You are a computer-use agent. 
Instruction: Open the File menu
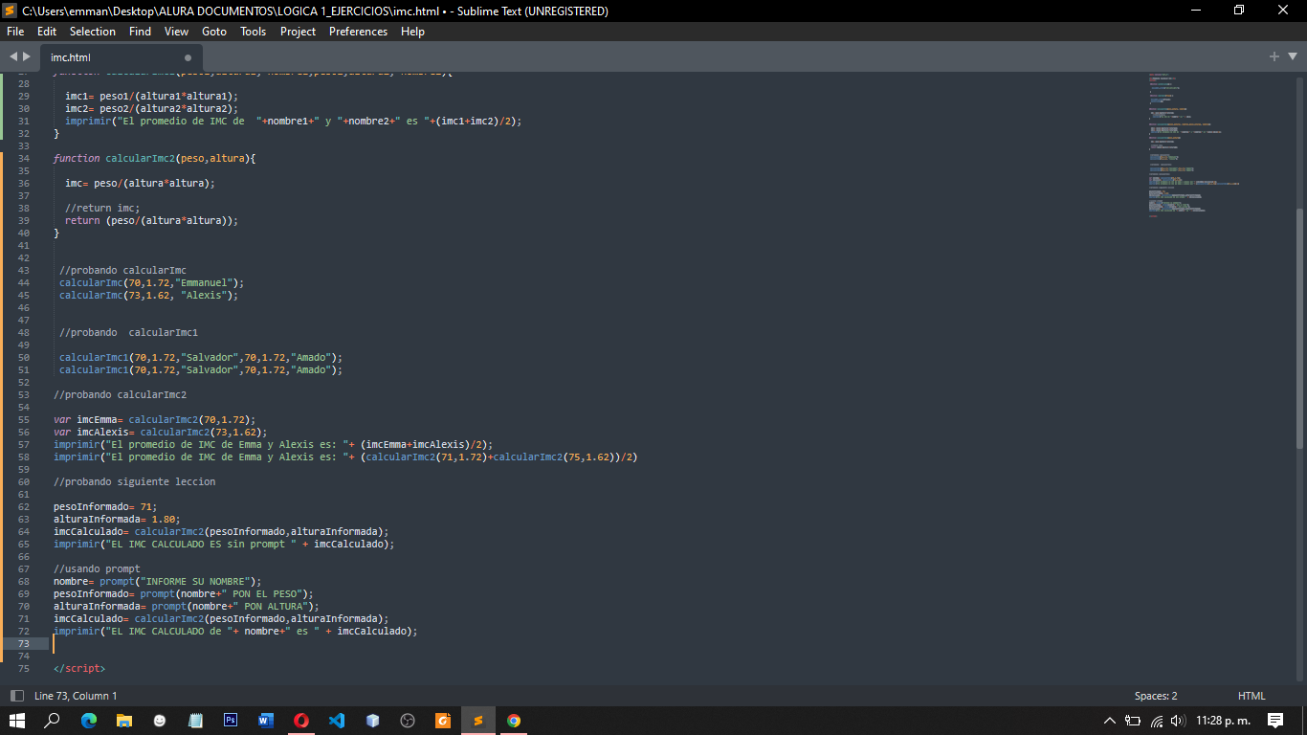15,32
